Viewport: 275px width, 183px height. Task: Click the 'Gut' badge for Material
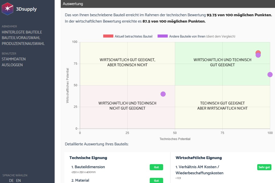click(x=156, y=181)
